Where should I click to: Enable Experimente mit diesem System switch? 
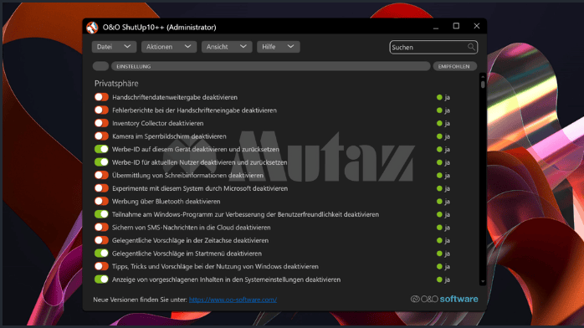coord(101,188)
